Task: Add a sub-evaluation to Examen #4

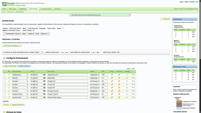Action: tap(119, 84)
